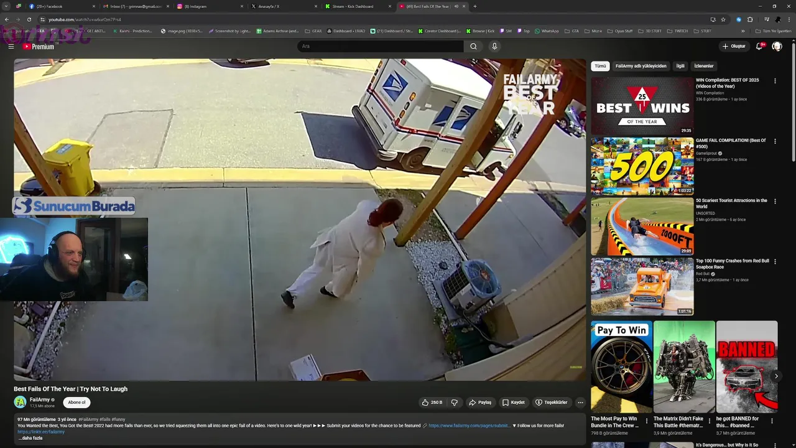Open the GEAR bookmarks folder

point(313,30)
